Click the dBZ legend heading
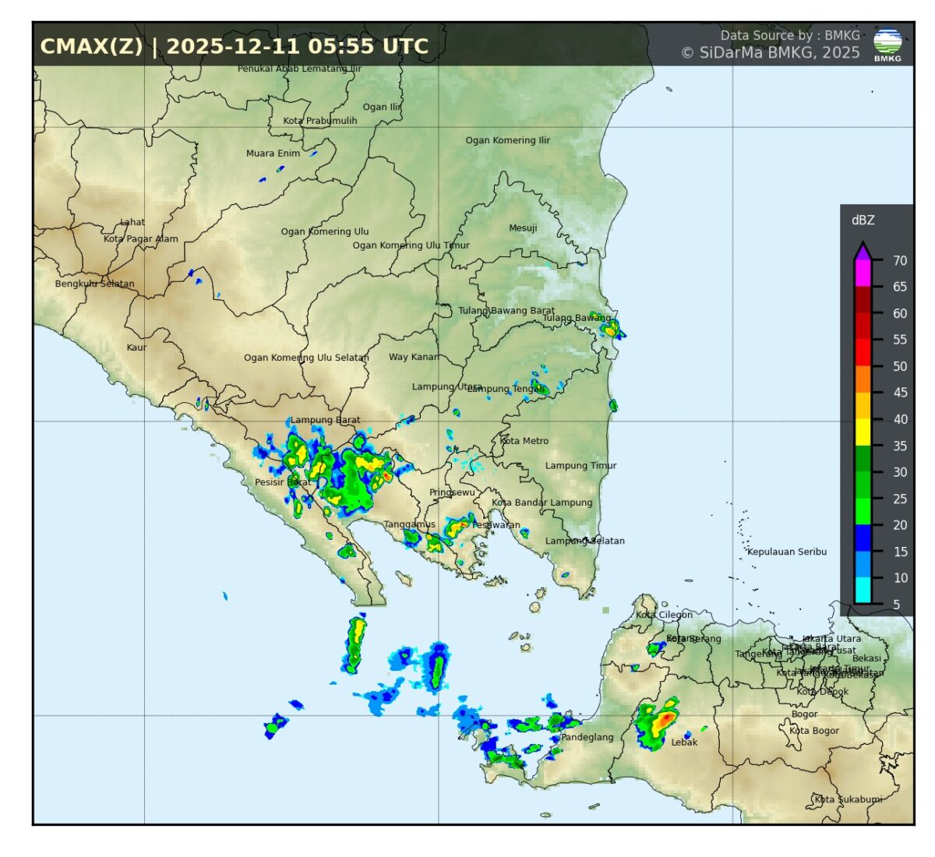Viewport: 935px width, 857px height. pyautogui.click(x=863, y=220)
